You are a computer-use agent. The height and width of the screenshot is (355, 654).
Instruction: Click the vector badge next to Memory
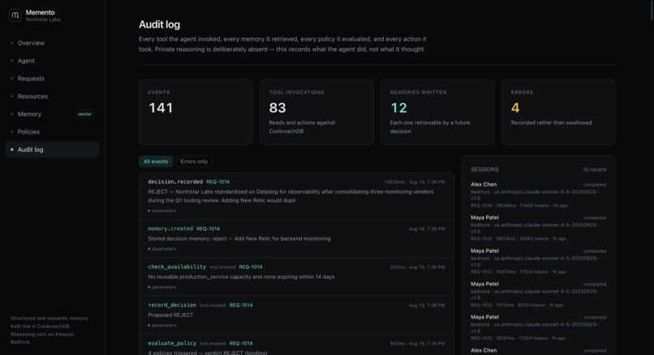point(84,114)
